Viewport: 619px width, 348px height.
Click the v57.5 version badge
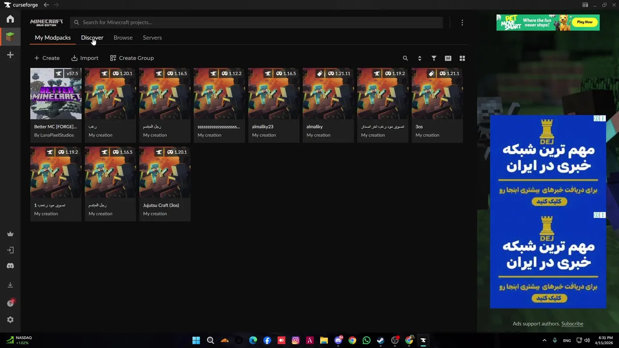(72, 73)
